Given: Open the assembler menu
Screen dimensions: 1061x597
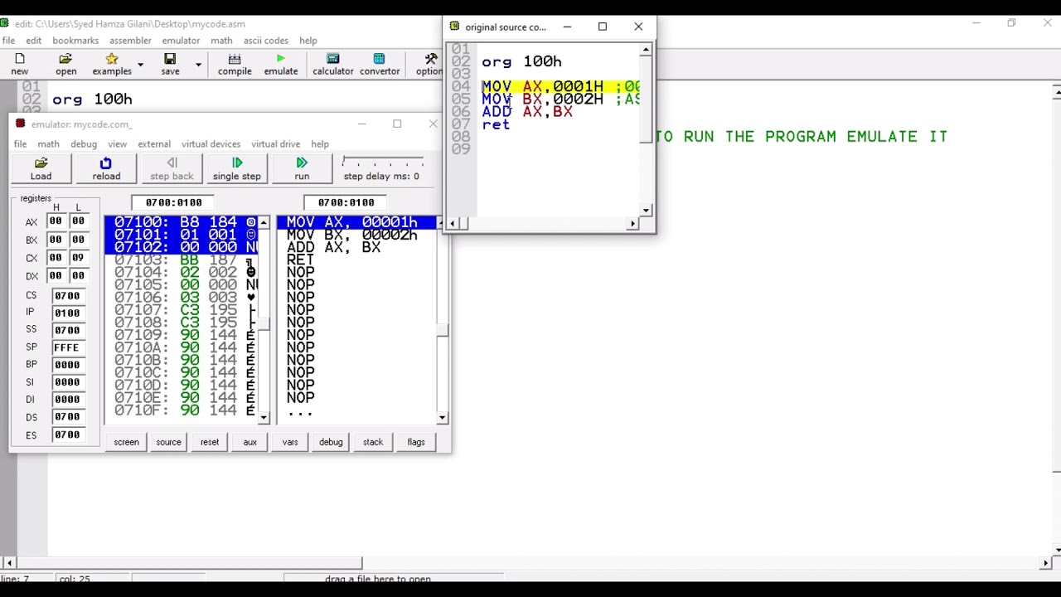Looking at the screenshot, I should click(130, 41).
